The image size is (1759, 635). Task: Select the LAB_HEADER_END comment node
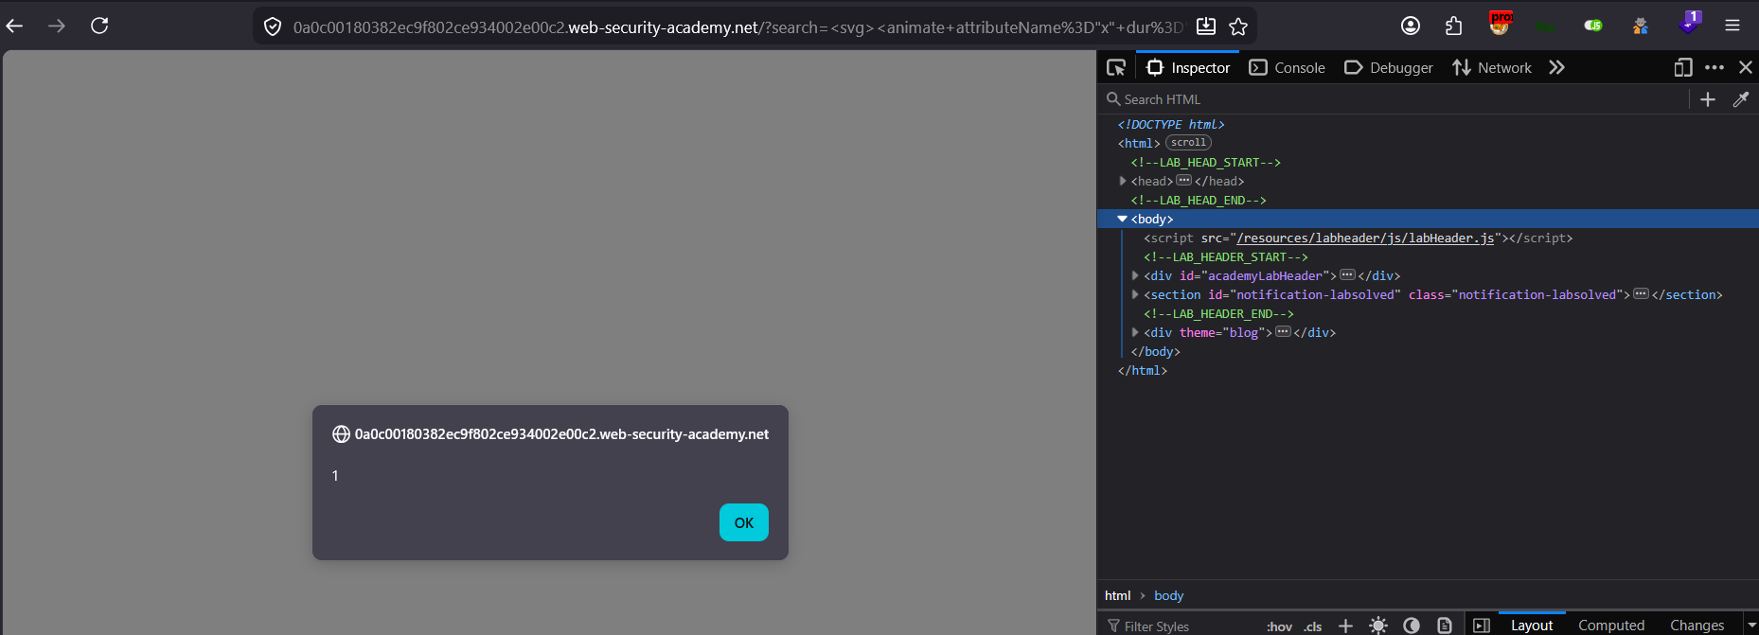[x=1218, y=313]
